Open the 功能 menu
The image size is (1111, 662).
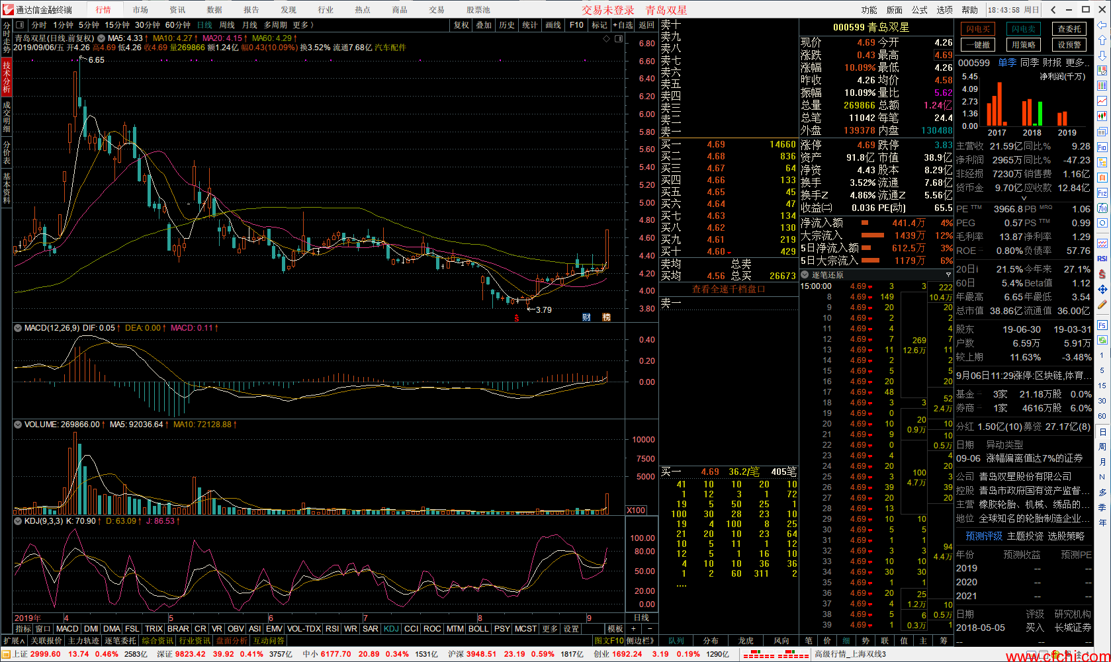click(x=869, y=10)
